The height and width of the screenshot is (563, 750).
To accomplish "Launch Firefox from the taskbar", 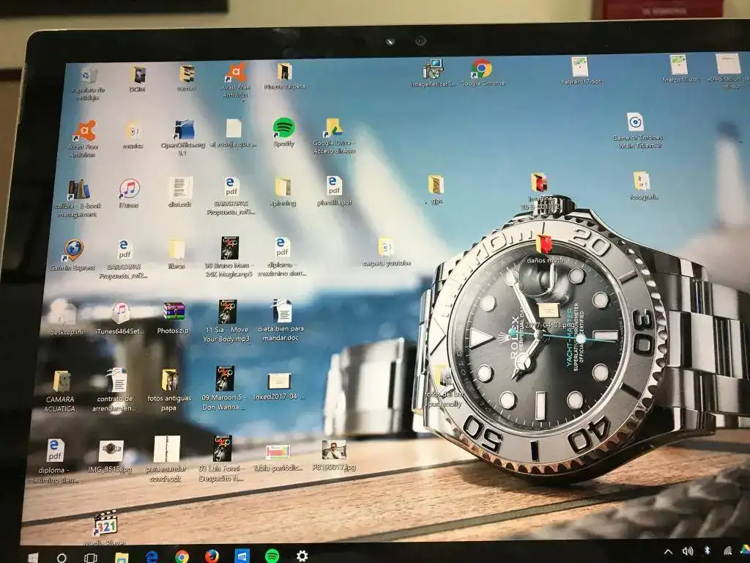I will [212, 556].
